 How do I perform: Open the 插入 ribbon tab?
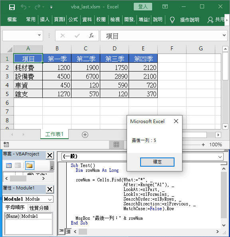pos(45,20)
